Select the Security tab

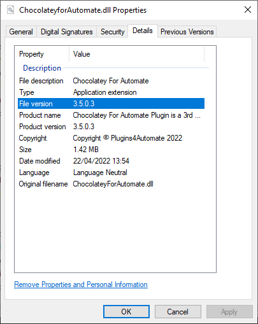tap(112, 32)
